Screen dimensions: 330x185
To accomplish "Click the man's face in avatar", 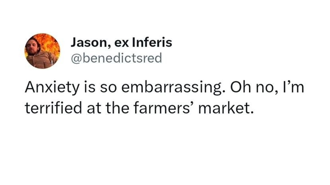I will pyautogui.click(x=33, y=47).
